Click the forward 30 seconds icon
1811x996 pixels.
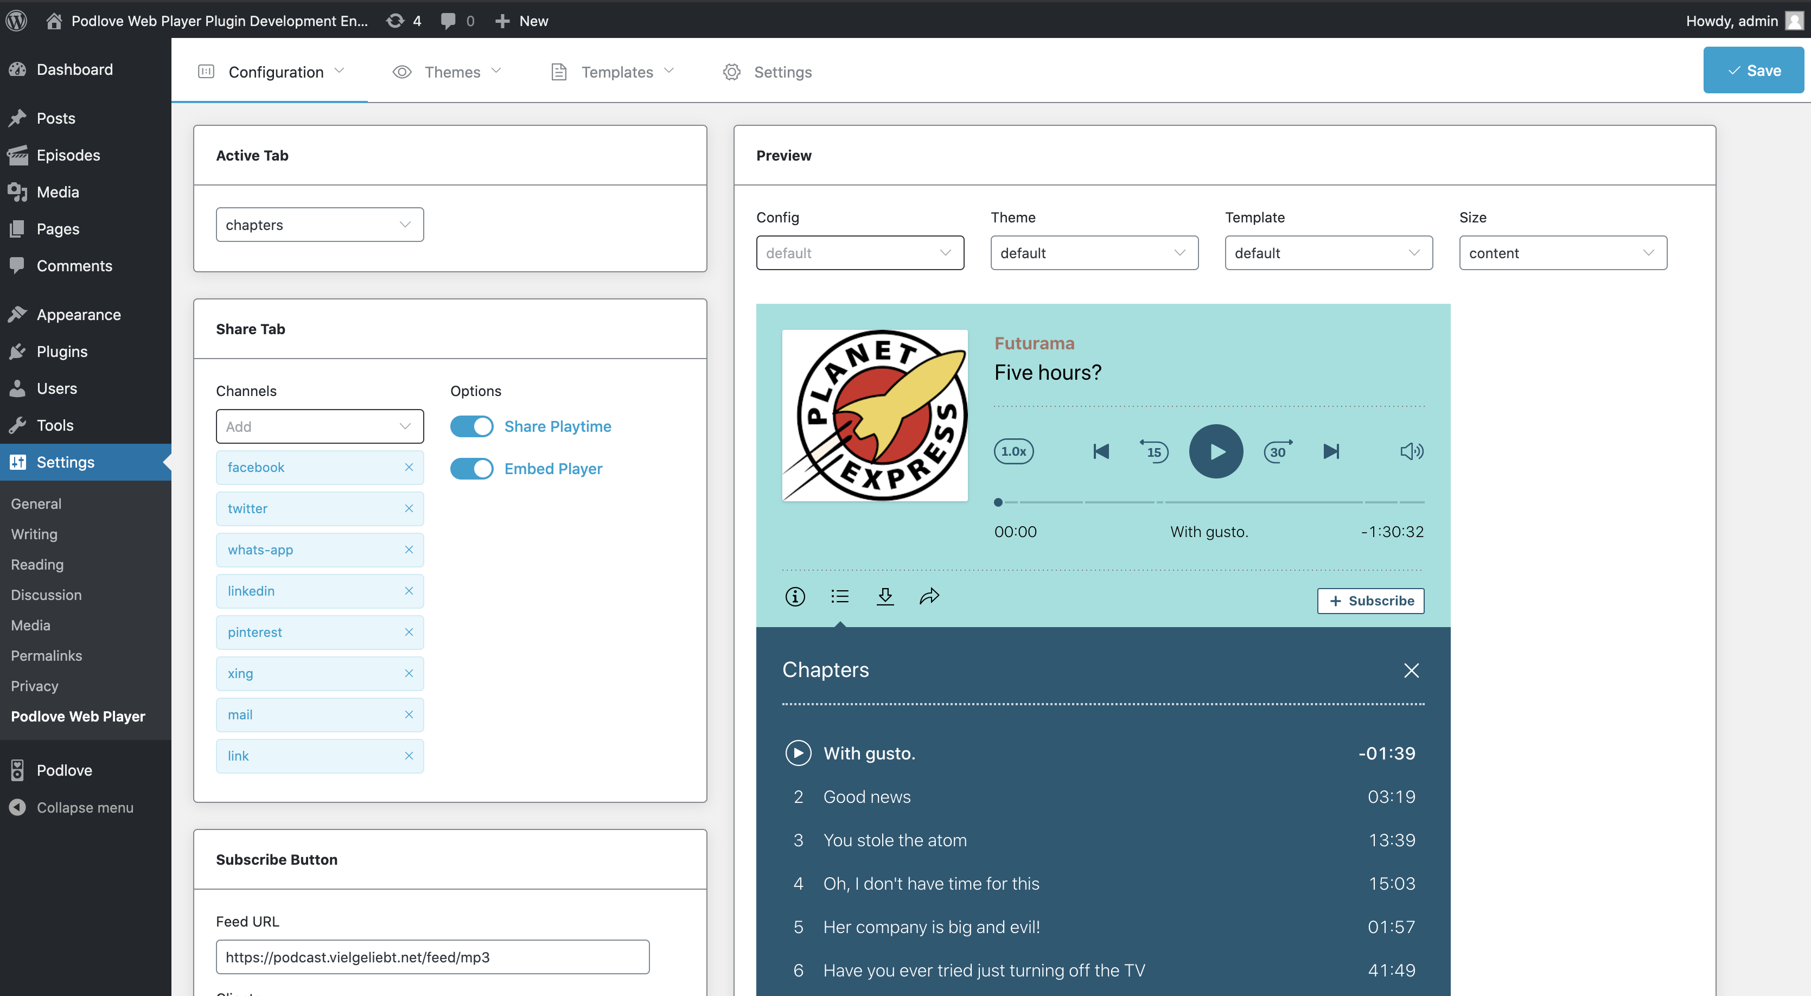pos(1278,451)
